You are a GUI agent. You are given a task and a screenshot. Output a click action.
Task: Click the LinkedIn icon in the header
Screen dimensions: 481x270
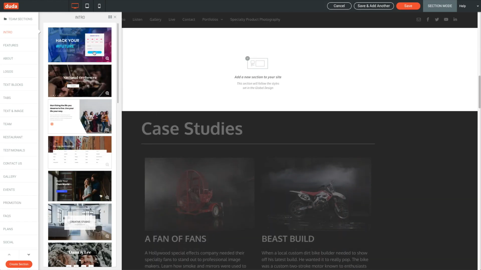coord(455,19)
